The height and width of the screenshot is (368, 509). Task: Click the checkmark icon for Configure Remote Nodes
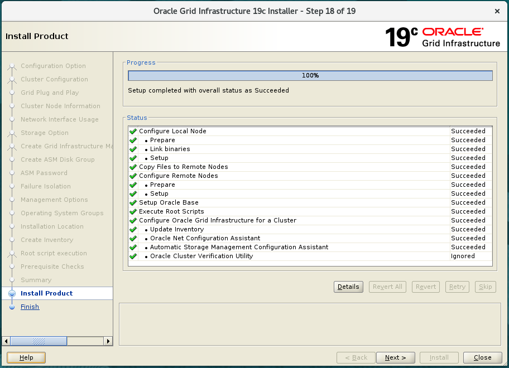133,176
